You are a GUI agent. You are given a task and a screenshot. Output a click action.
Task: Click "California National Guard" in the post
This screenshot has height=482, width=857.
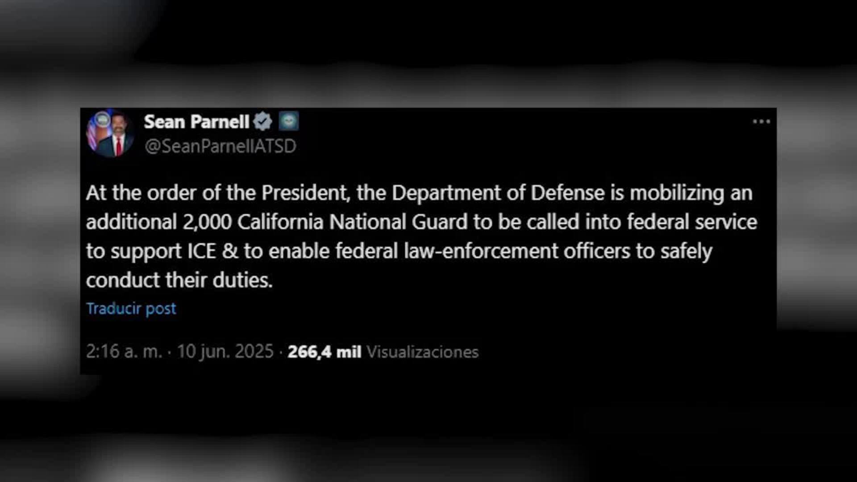[352, 222]
